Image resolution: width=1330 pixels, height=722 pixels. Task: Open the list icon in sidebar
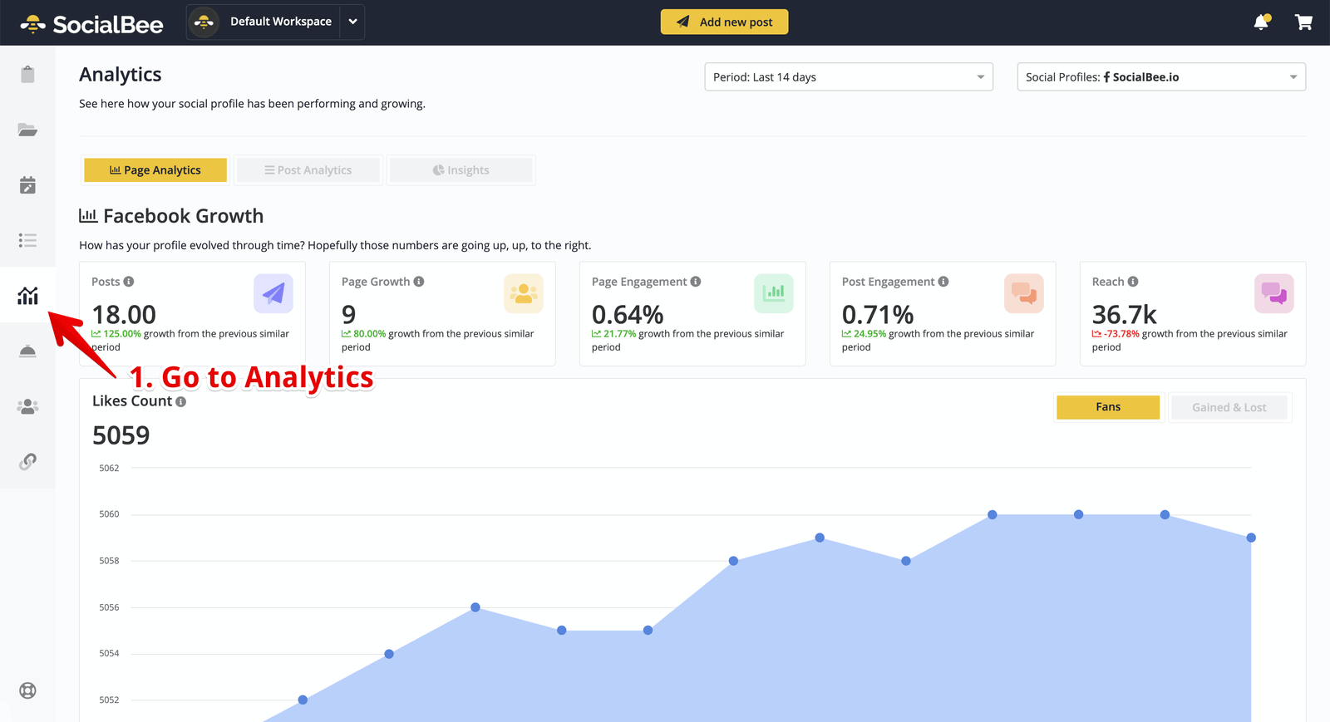(27, 240)
